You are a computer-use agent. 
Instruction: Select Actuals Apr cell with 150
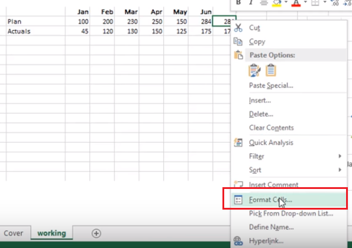pos(151,31)
